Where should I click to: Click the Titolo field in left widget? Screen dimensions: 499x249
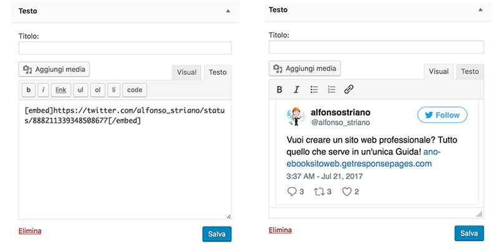point(125,48)
